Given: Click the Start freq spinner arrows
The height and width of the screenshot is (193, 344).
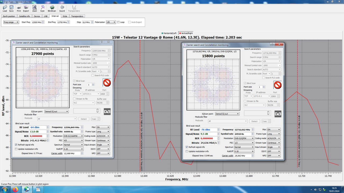Looking at the screenshot, I should point(43,22).
